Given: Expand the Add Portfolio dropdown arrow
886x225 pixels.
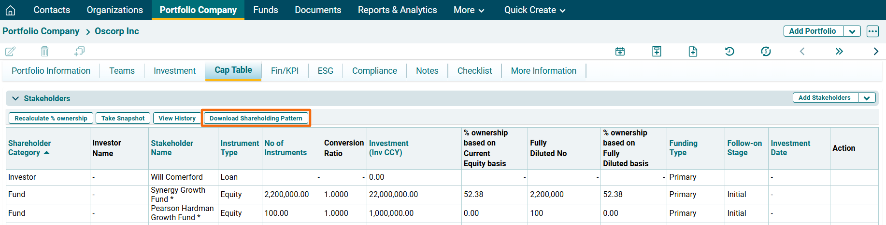Looking at the screenshot, I should tap(852, 31).
